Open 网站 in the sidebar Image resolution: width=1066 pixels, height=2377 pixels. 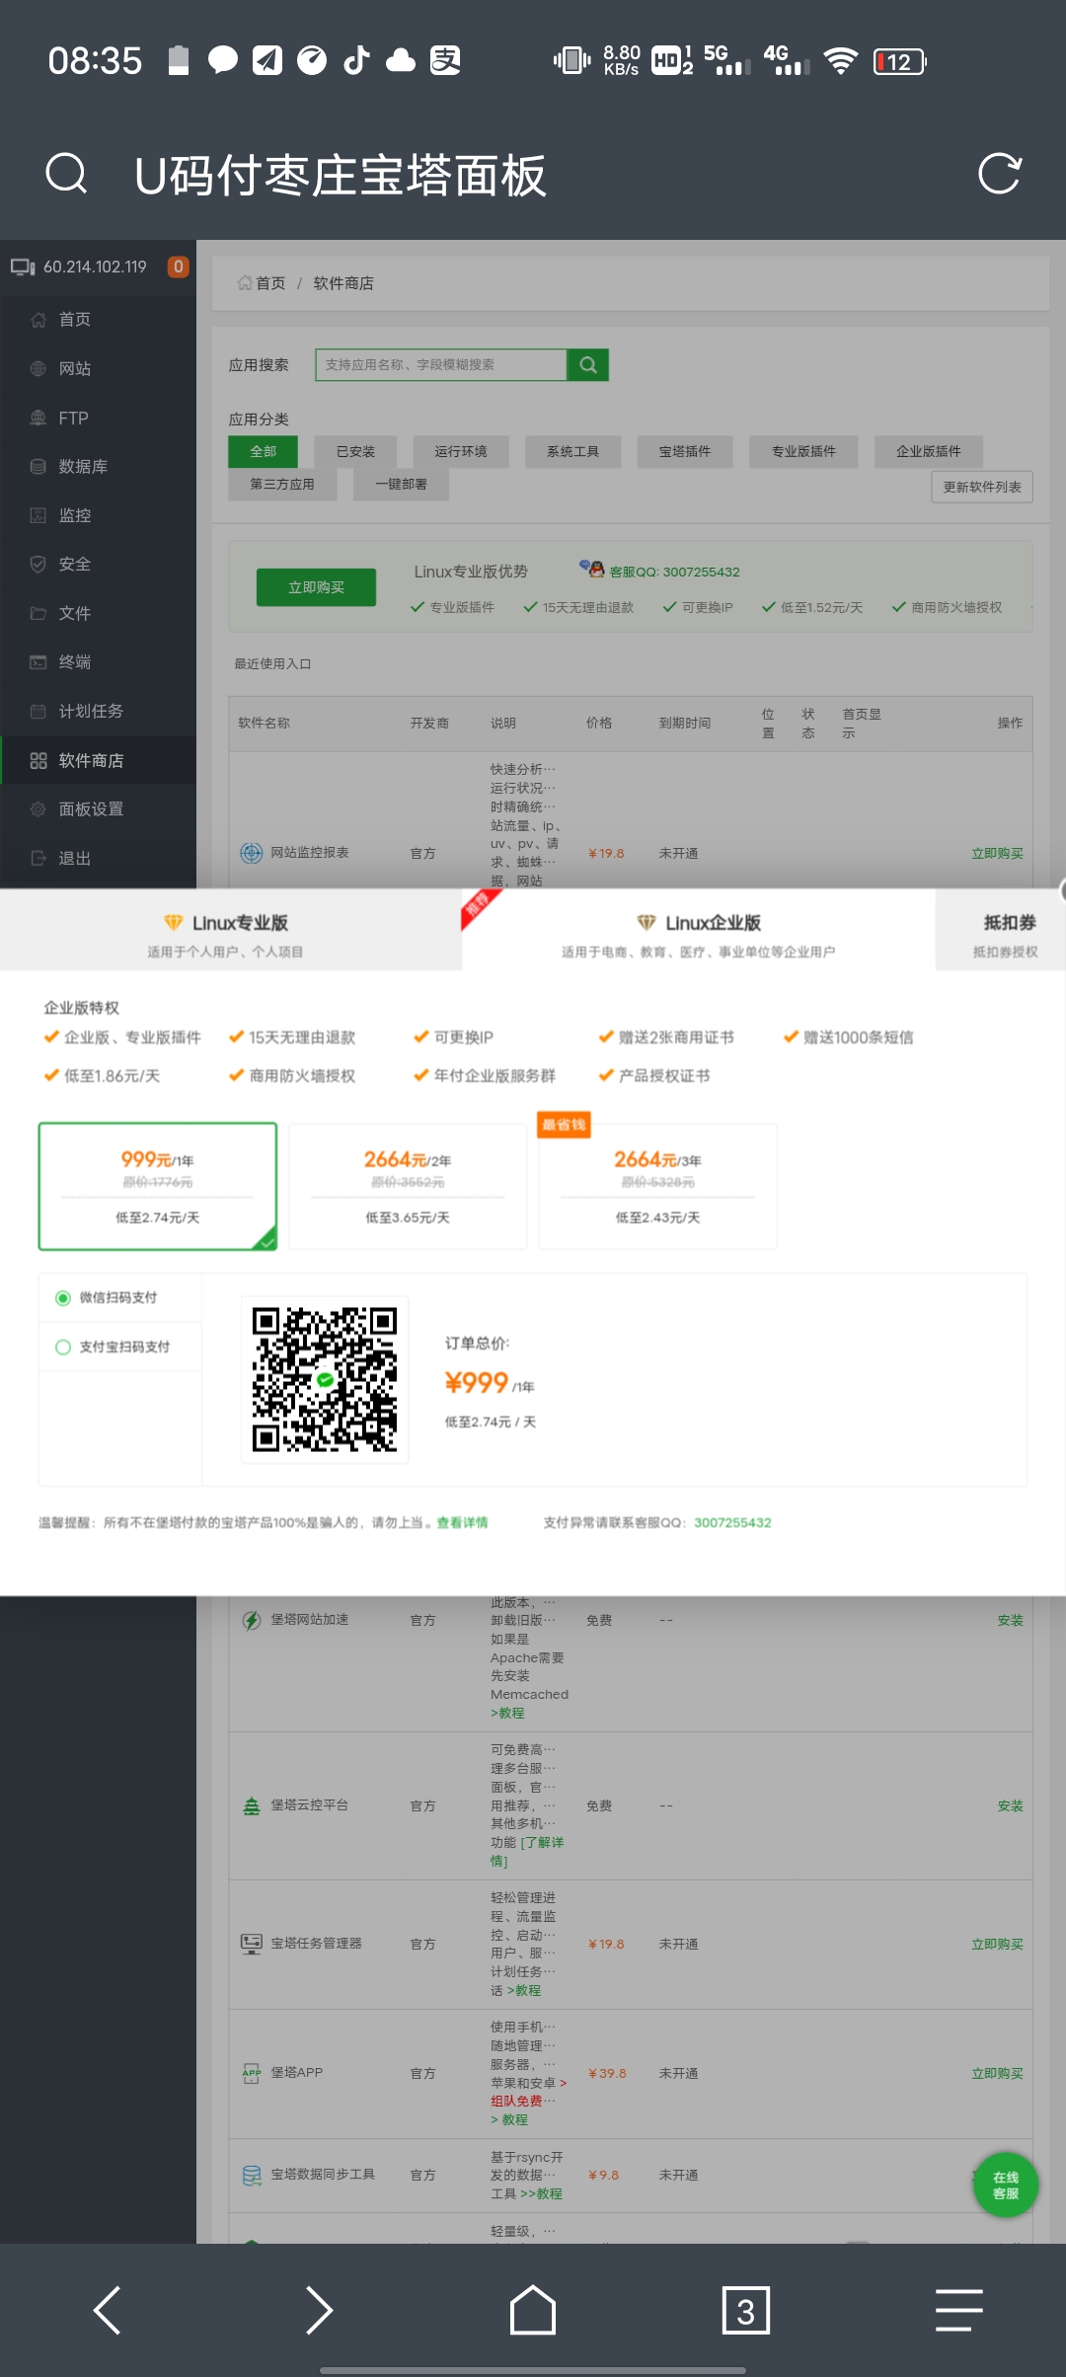click(x=99, y=368)
